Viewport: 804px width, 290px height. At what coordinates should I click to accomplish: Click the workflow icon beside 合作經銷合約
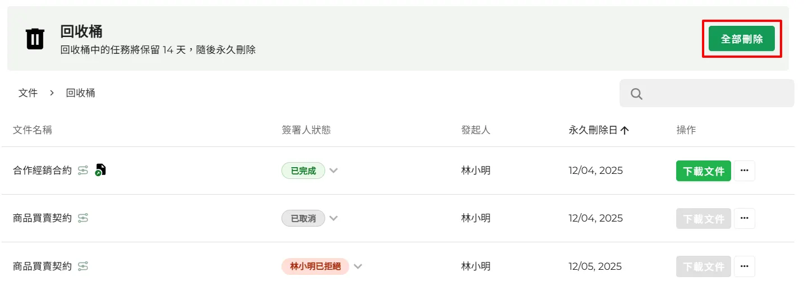pos(83,171)
